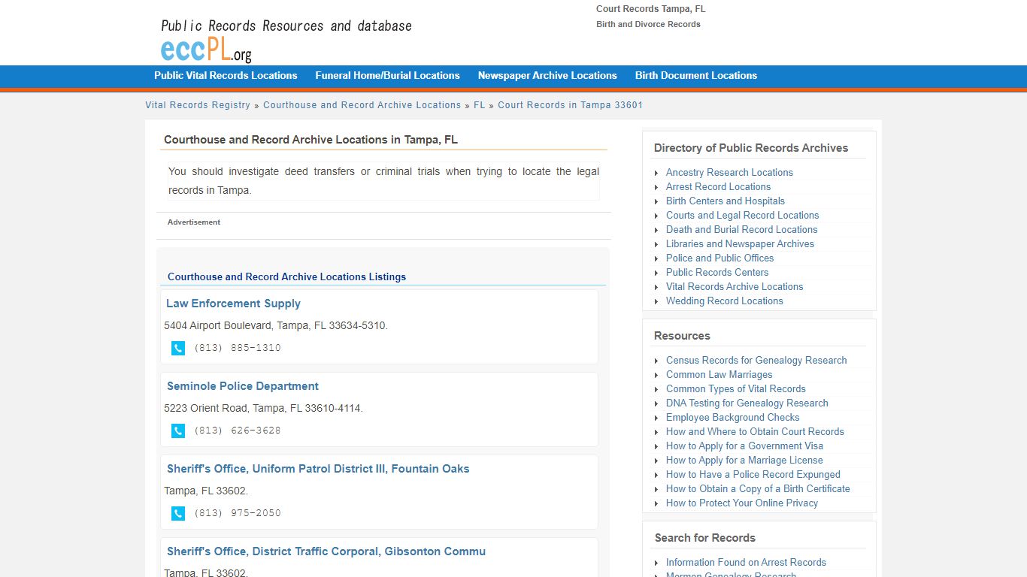Open Courts and Legal Record Locations
The width and height of the screenshot is (1027, 577).
point(742,216)
